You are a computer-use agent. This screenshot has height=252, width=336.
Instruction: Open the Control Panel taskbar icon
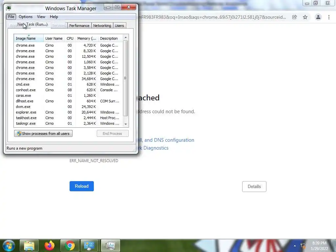click(x=90, y=245)
